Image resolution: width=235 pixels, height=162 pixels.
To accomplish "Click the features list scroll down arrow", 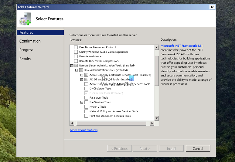I will (157, 118).
